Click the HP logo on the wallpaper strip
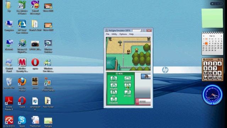227x128 pixels. click(x=165, y=70)
